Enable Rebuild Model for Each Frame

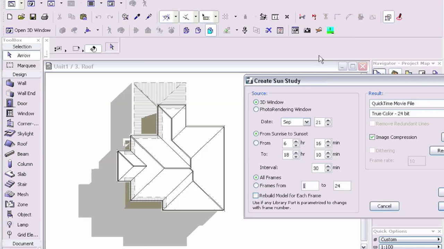tap(256, 195)
